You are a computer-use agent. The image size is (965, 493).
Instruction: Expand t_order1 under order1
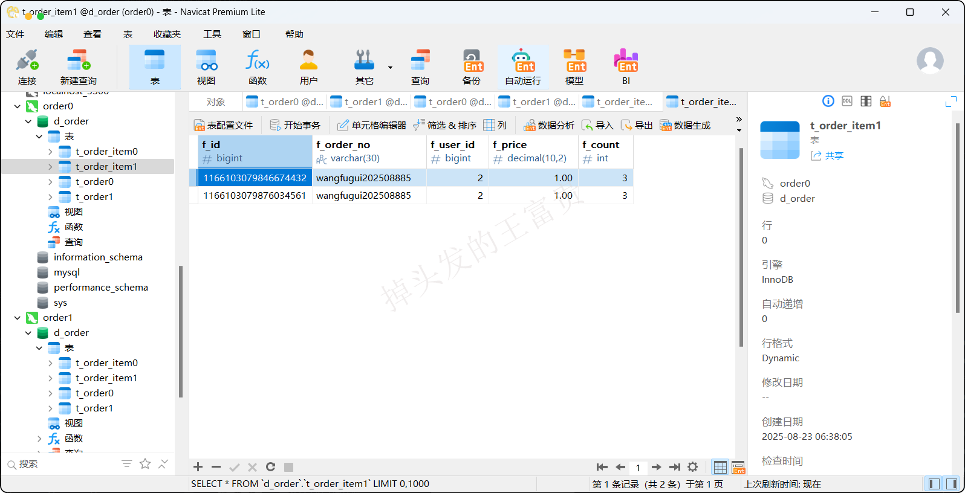pyautogui.click(x=50, y=408)
